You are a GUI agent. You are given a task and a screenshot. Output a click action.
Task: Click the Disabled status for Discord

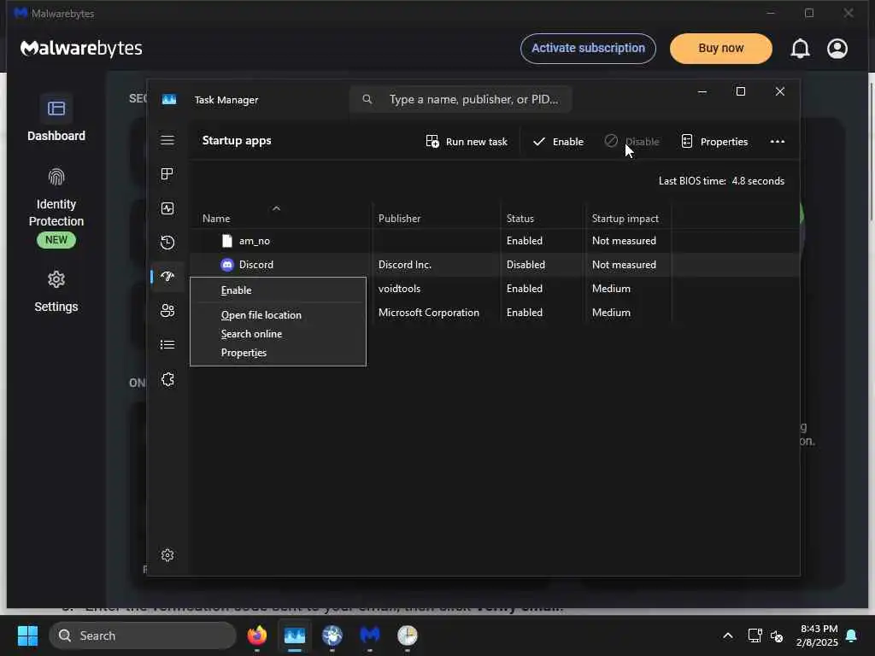[526, 265]
